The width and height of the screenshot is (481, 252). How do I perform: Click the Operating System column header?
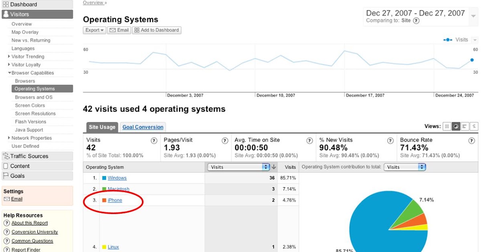click(x=105, y=167)
